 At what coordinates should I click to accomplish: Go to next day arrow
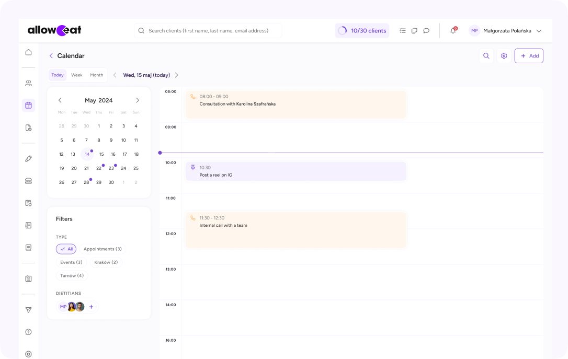click(x=176, y=75)
